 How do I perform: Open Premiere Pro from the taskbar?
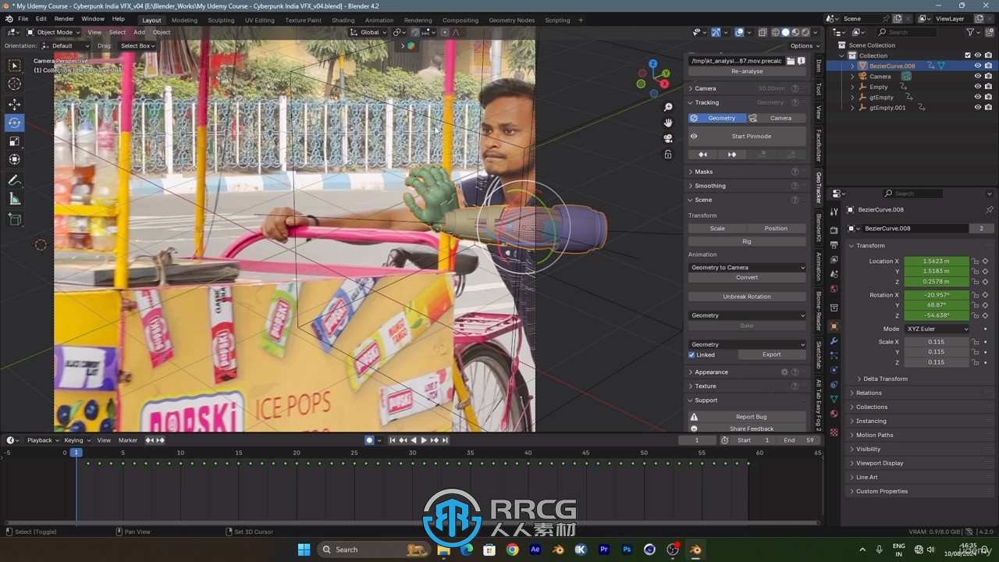point(603,550)
